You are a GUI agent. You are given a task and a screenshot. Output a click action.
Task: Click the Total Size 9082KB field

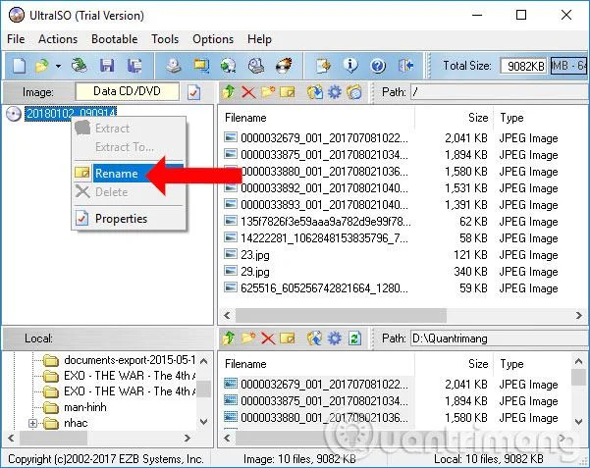(523, 66)
